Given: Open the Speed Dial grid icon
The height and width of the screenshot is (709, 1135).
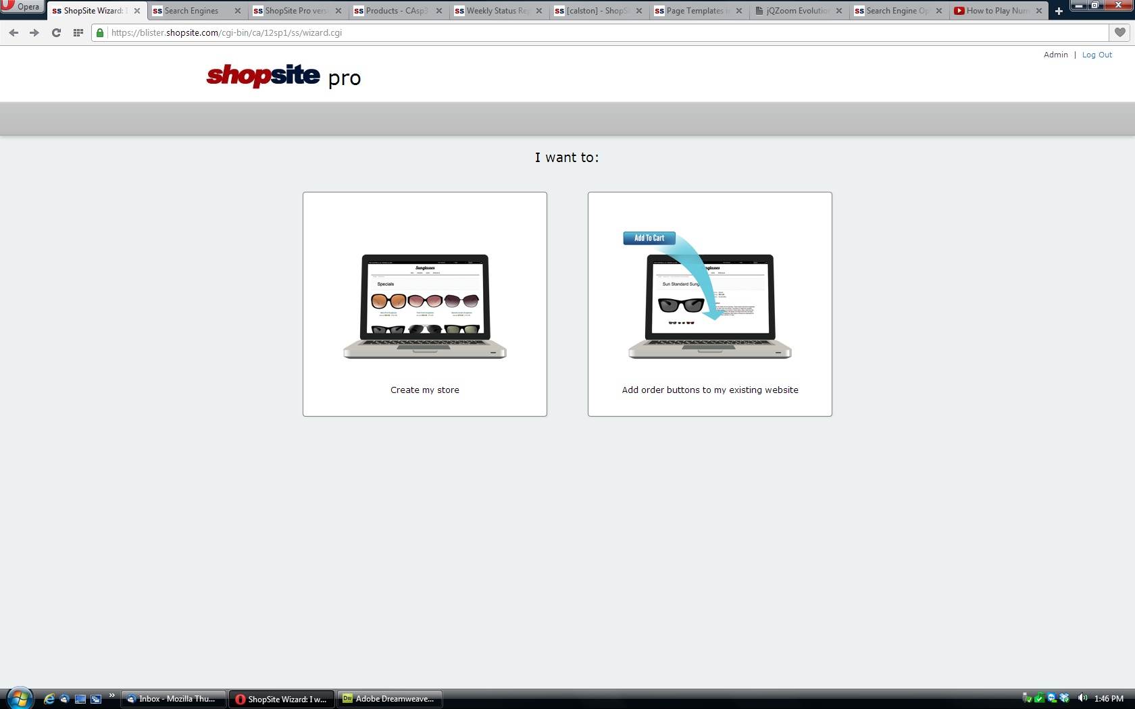Looking at the screenshot, I should point(78,32).
